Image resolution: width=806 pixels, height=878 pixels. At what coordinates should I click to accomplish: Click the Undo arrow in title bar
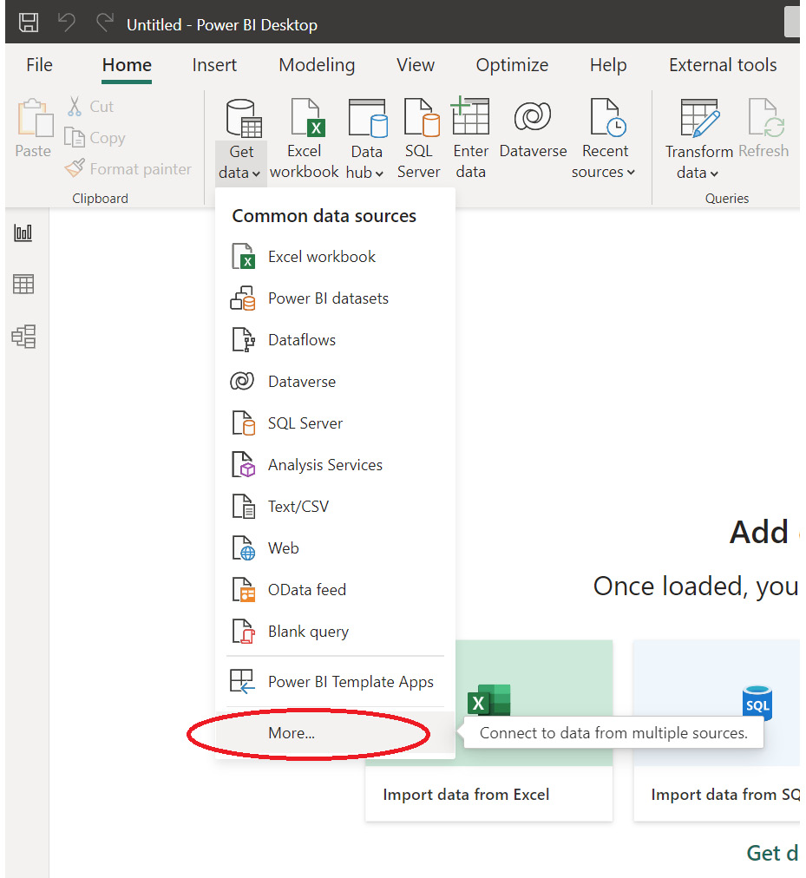(x=66, y=23)
